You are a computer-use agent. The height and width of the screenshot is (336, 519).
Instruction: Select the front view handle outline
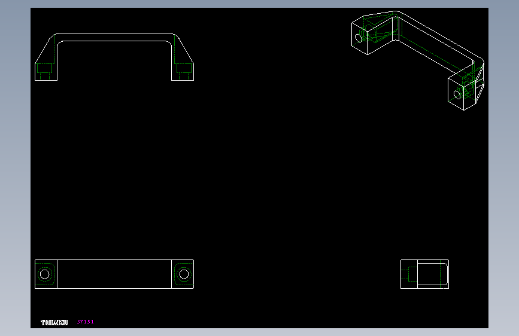pos(114,57)
